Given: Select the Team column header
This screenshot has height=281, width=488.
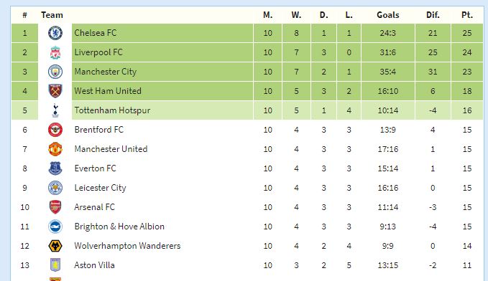Looking at the screenshot, I should pyautogui.click(x=52, y=15).
